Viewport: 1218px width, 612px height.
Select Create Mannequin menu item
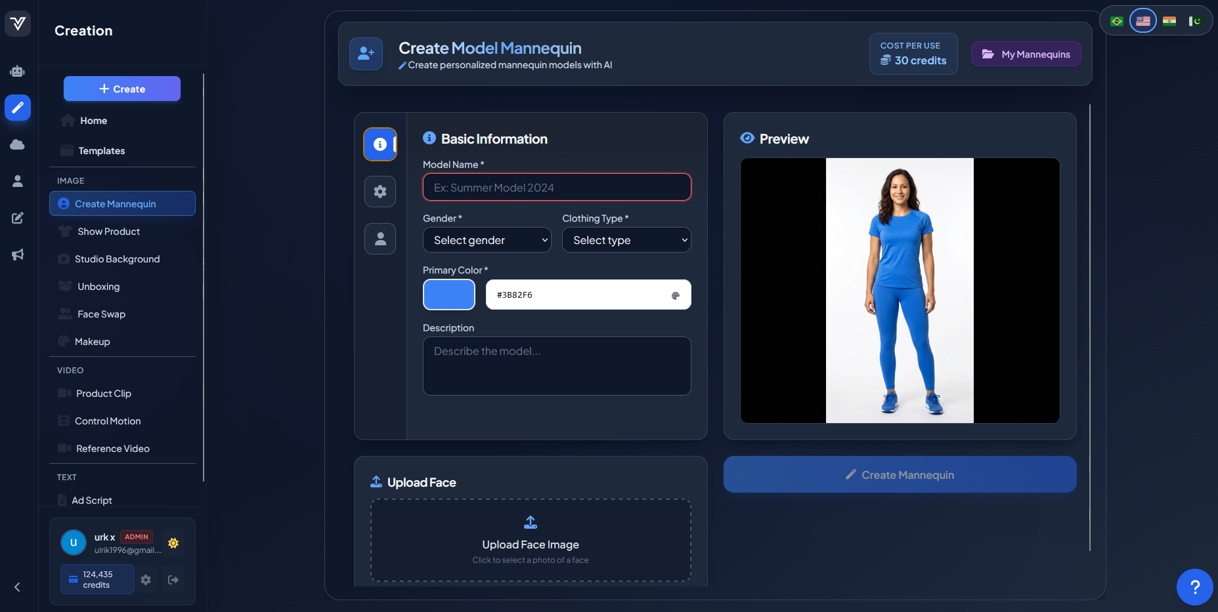(x=122, y=203)
